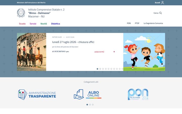Click the Accedi login text
This screenshot has height=114, width=182.
tap(157, 3)
